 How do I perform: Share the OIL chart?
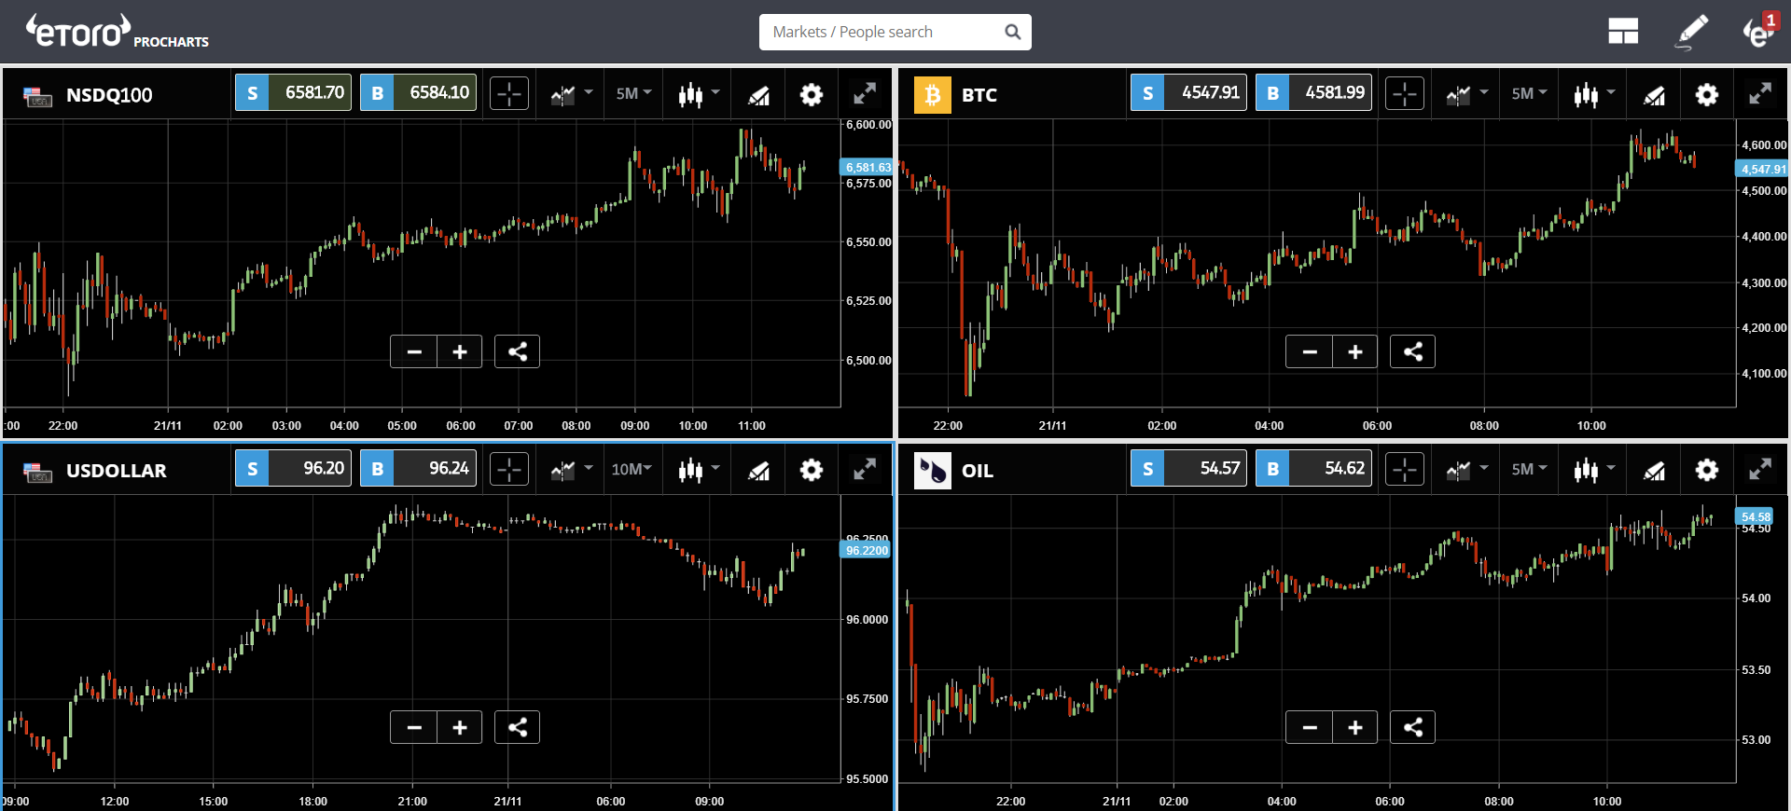1412,727
